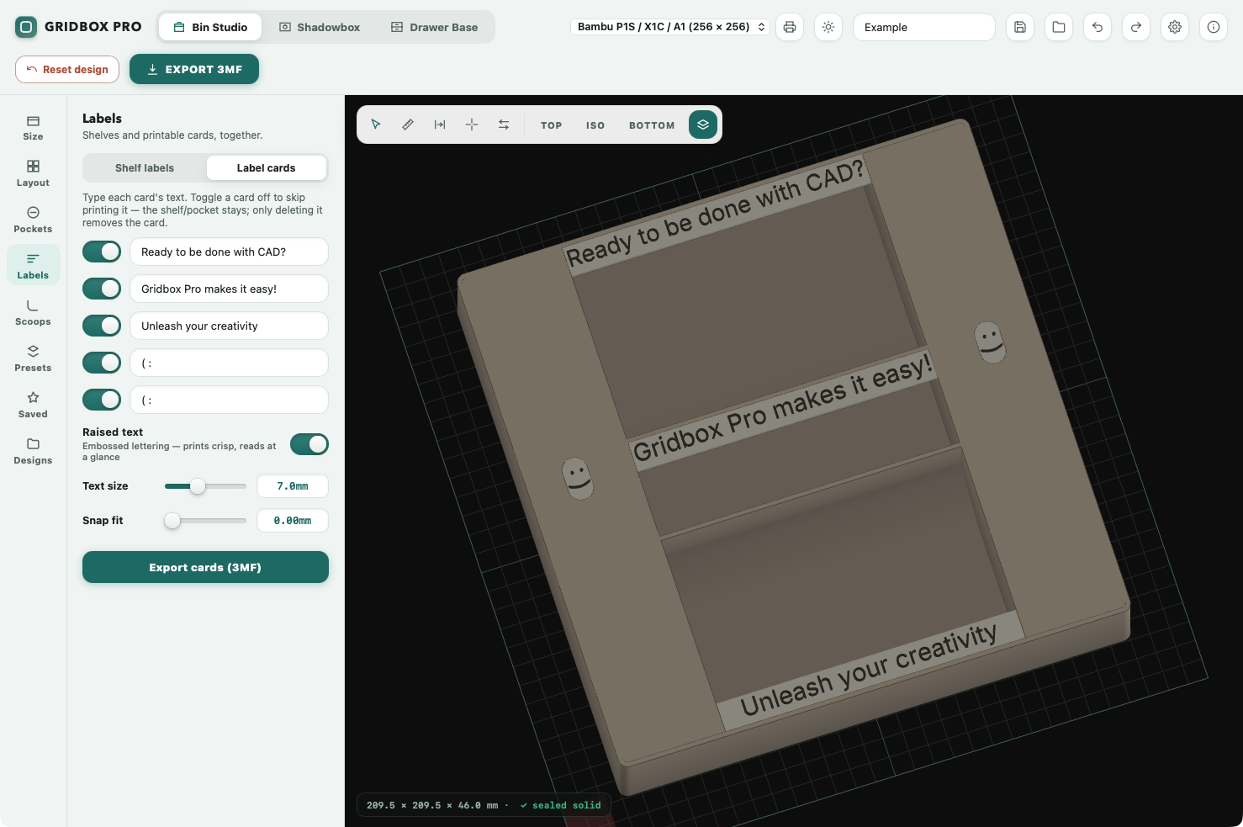Viewport: 1243px width, 827px height.
Task: Open the Layout sidebar panel
Action: pos(34,173)
